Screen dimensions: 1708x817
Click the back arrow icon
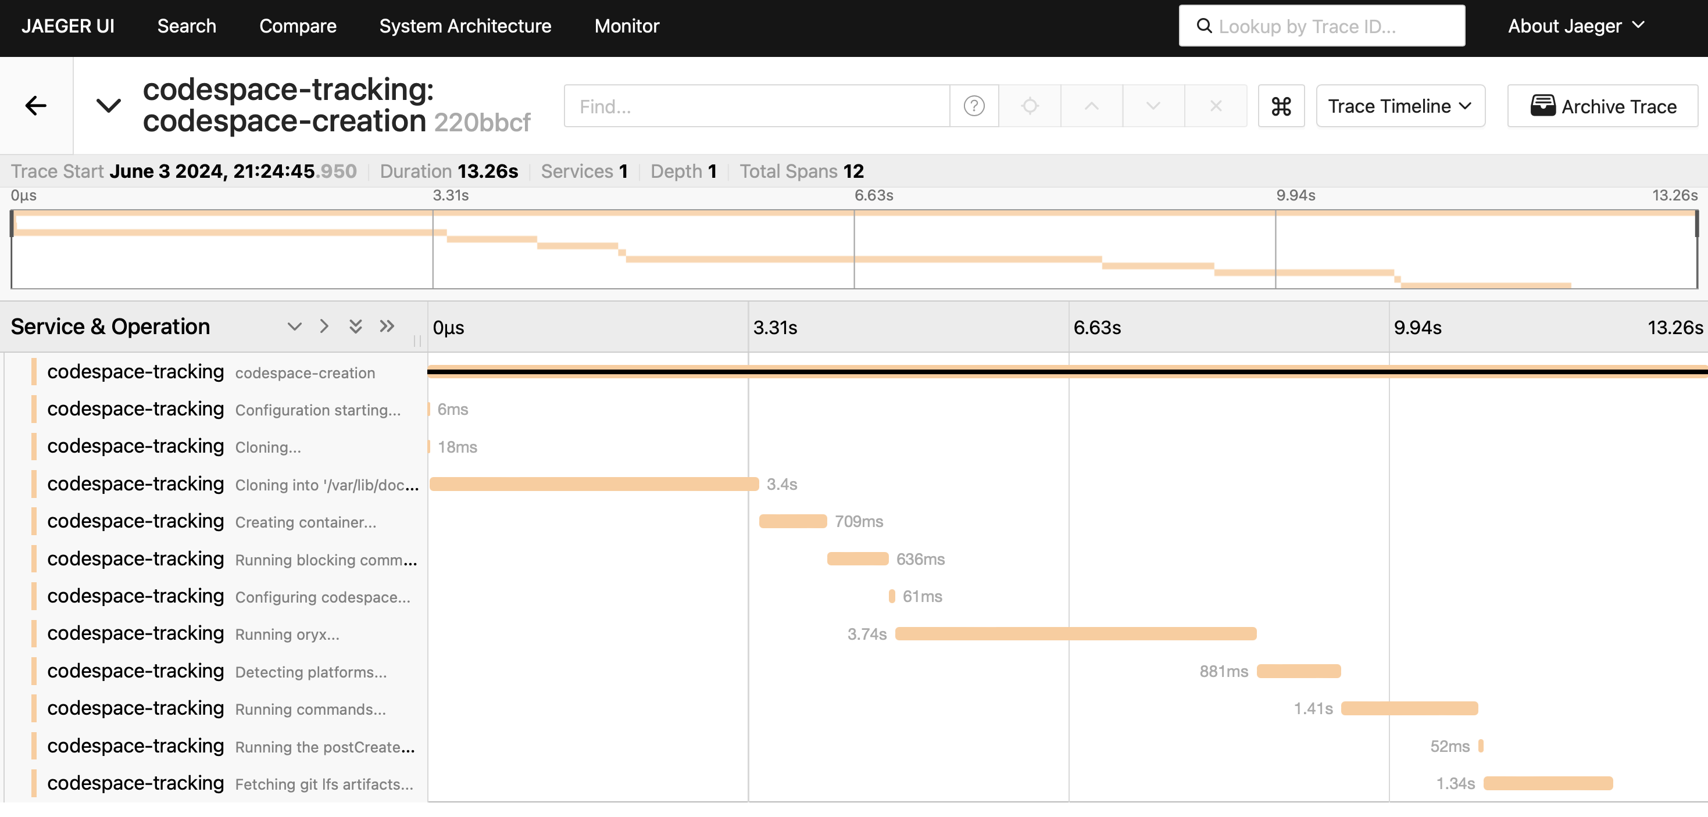pyautogui.click(x=36, y=105)
